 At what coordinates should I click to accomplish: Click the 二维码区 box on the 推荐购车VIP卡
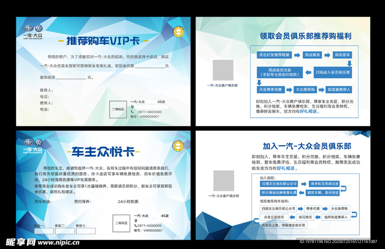(118, 109)
